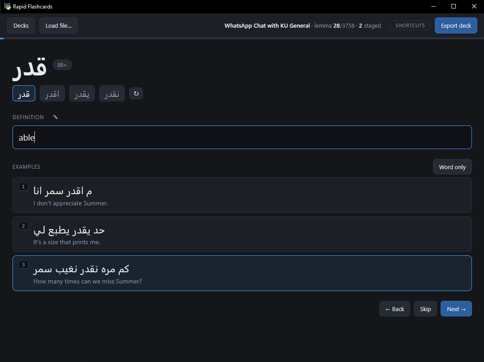
Task: Select example 2 'It's a size that prints me.'
Action: click(x=242, y=234)
